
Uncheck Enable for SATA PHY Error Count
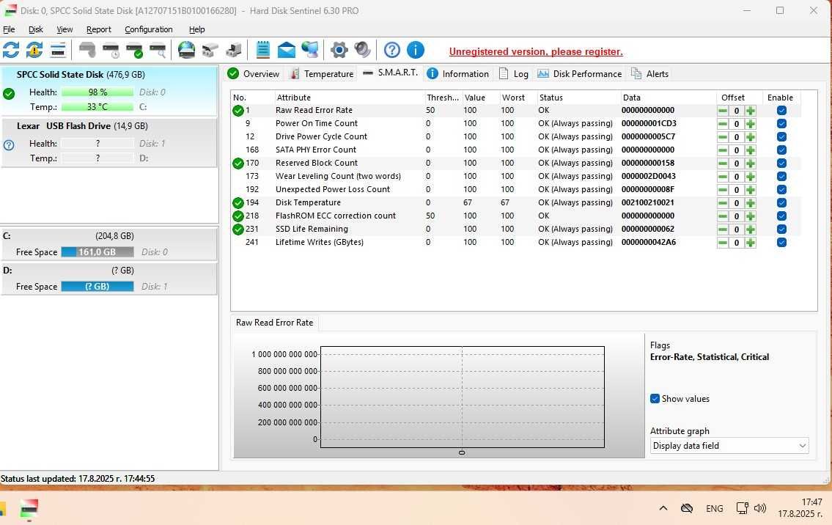click(781, 150)
